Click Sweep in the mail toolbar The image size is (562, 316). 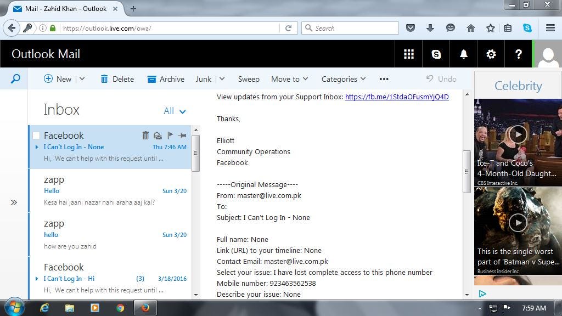pyautogui.click(x=249, y=79)
